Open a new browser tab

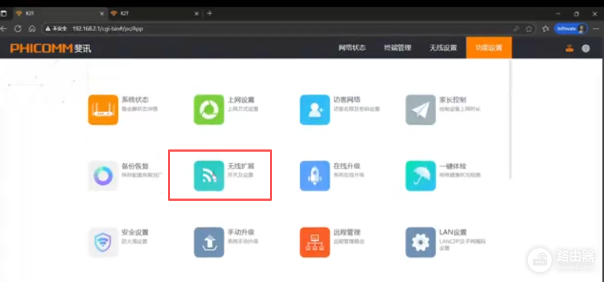click(x=209, y=14)
